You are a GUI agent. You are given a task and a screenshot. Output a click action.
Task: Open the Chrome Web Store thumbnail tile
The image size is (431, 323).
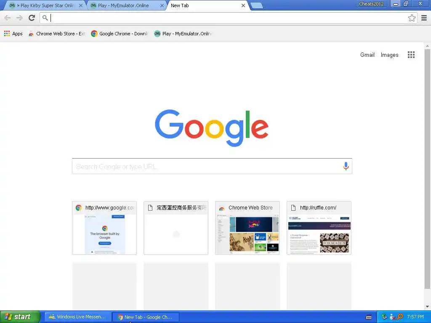tap(247, 228)
